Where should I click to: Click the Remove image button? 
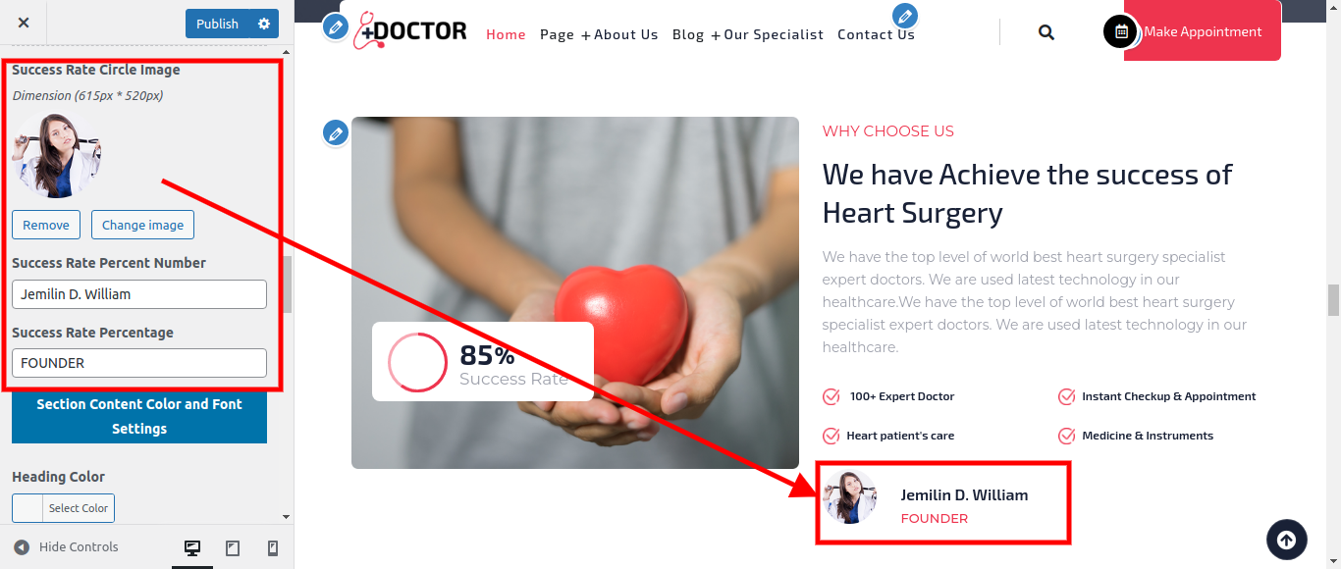(x=46, y=225)
